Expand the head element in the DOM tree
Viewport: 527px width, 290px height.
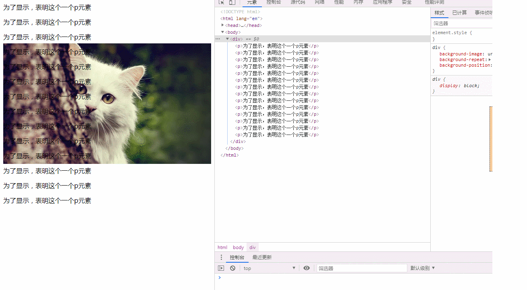pos(222,25)
